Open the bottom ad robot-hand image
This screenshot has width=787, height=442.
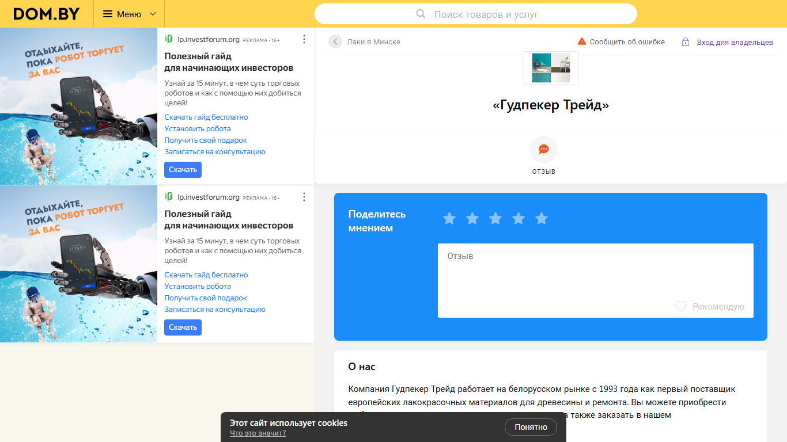(x=78, y=264)
